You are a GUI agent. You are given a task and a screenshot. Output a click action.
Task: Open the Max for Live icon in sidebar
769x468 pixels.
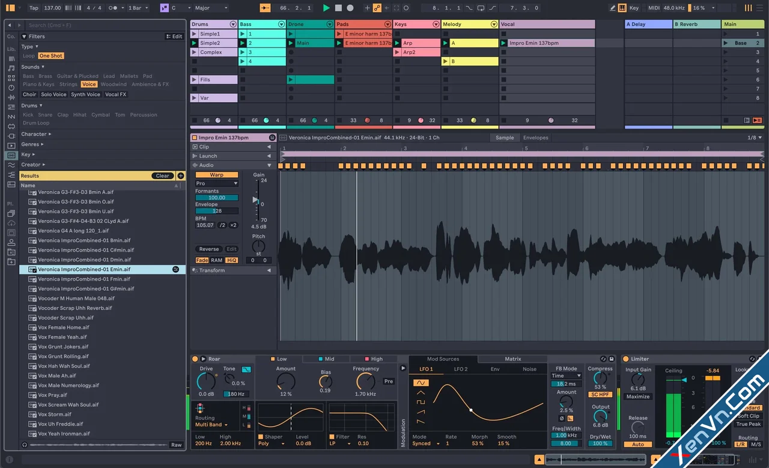pos(11,126)
